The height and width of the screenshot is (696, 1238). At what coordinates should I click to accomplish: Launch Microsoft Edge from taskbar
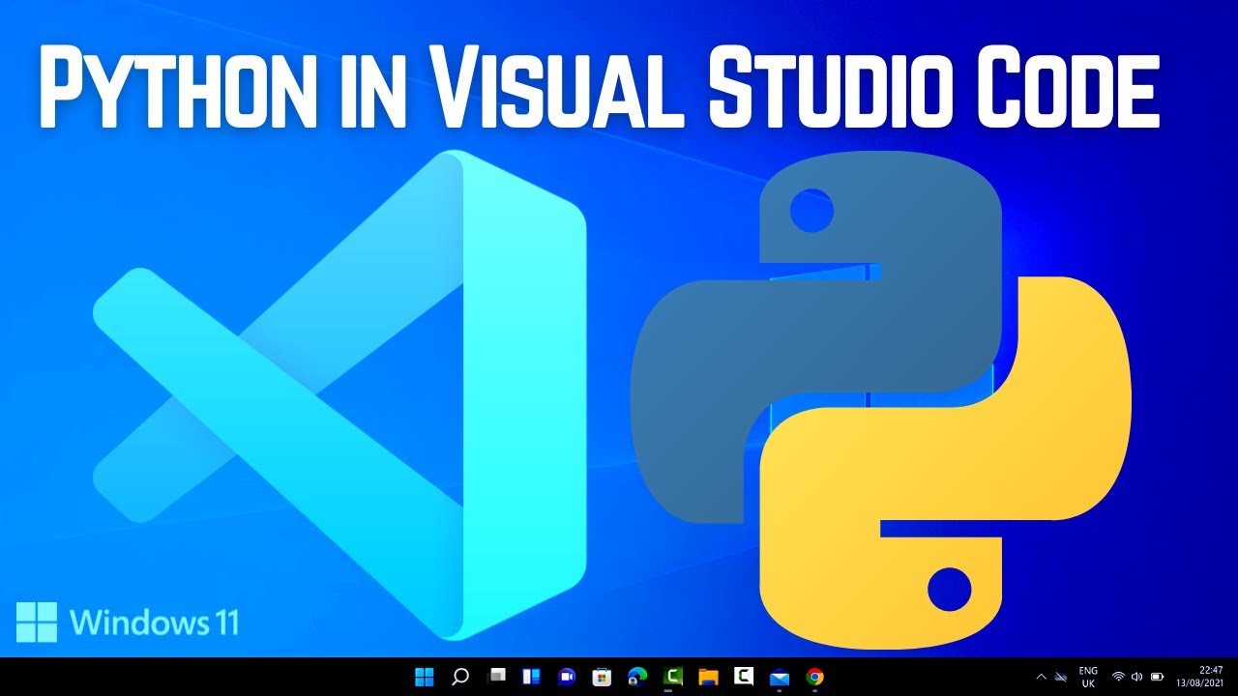pyautogui.click(x=637, y=677)
